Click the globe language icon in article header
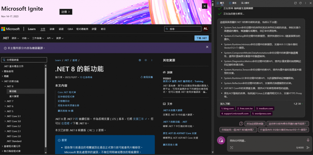 pyautogui.click(x=140, y=60)
